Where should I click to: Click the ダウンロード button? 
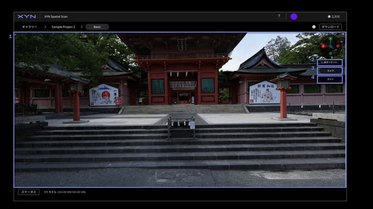[331, 27]
